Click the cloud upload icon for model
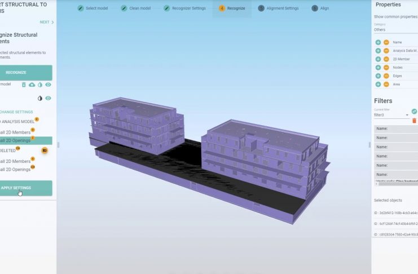418x274 pixels. (x=32, y=85)
